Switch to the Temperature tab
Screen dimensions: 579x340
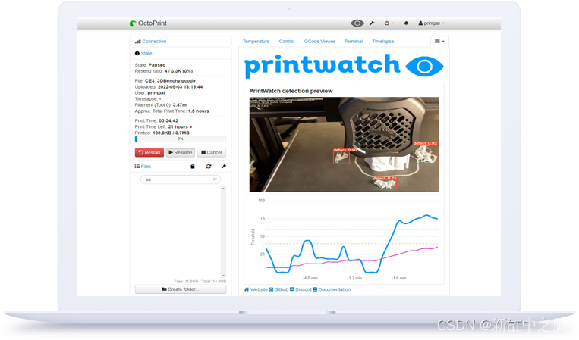(x=256, y=41)
